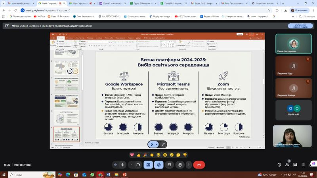This screenshot has width=317, height=178.
Task: Open the YouTube bookmark
Action: pos(39,17)
